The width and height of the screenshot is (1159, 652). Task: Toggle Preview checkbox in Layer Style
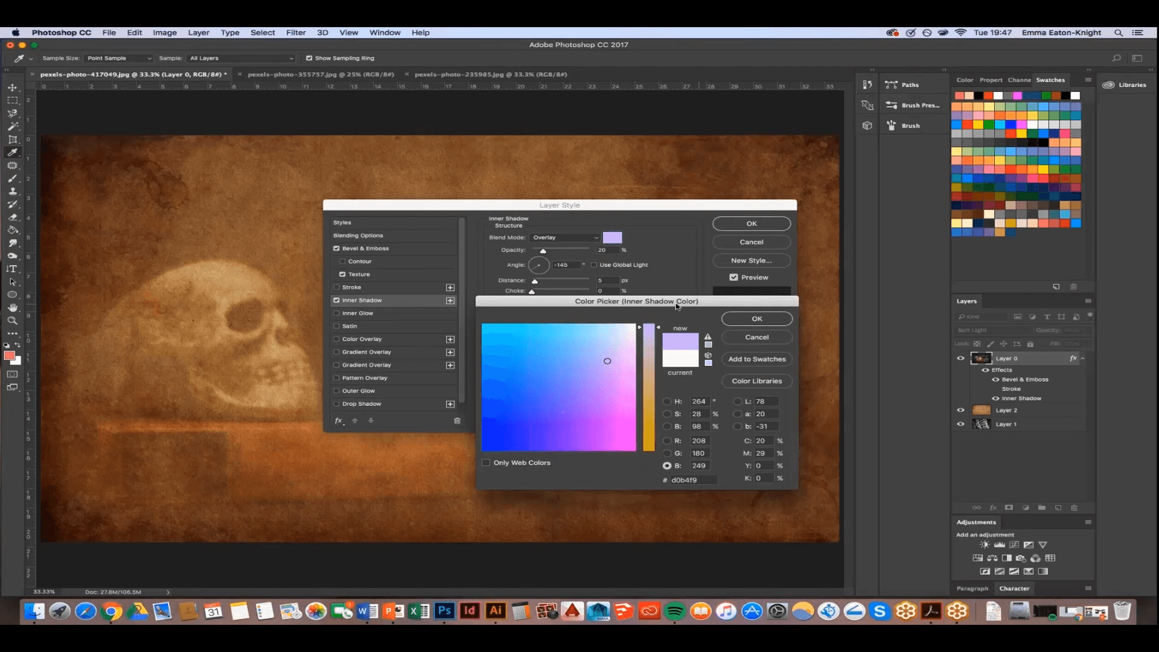(x=733, y=277)
